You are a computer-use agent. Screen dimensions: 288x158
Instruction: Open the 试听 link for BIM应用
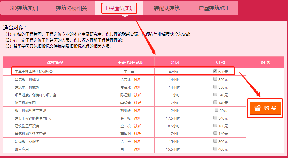coord(138,149)
